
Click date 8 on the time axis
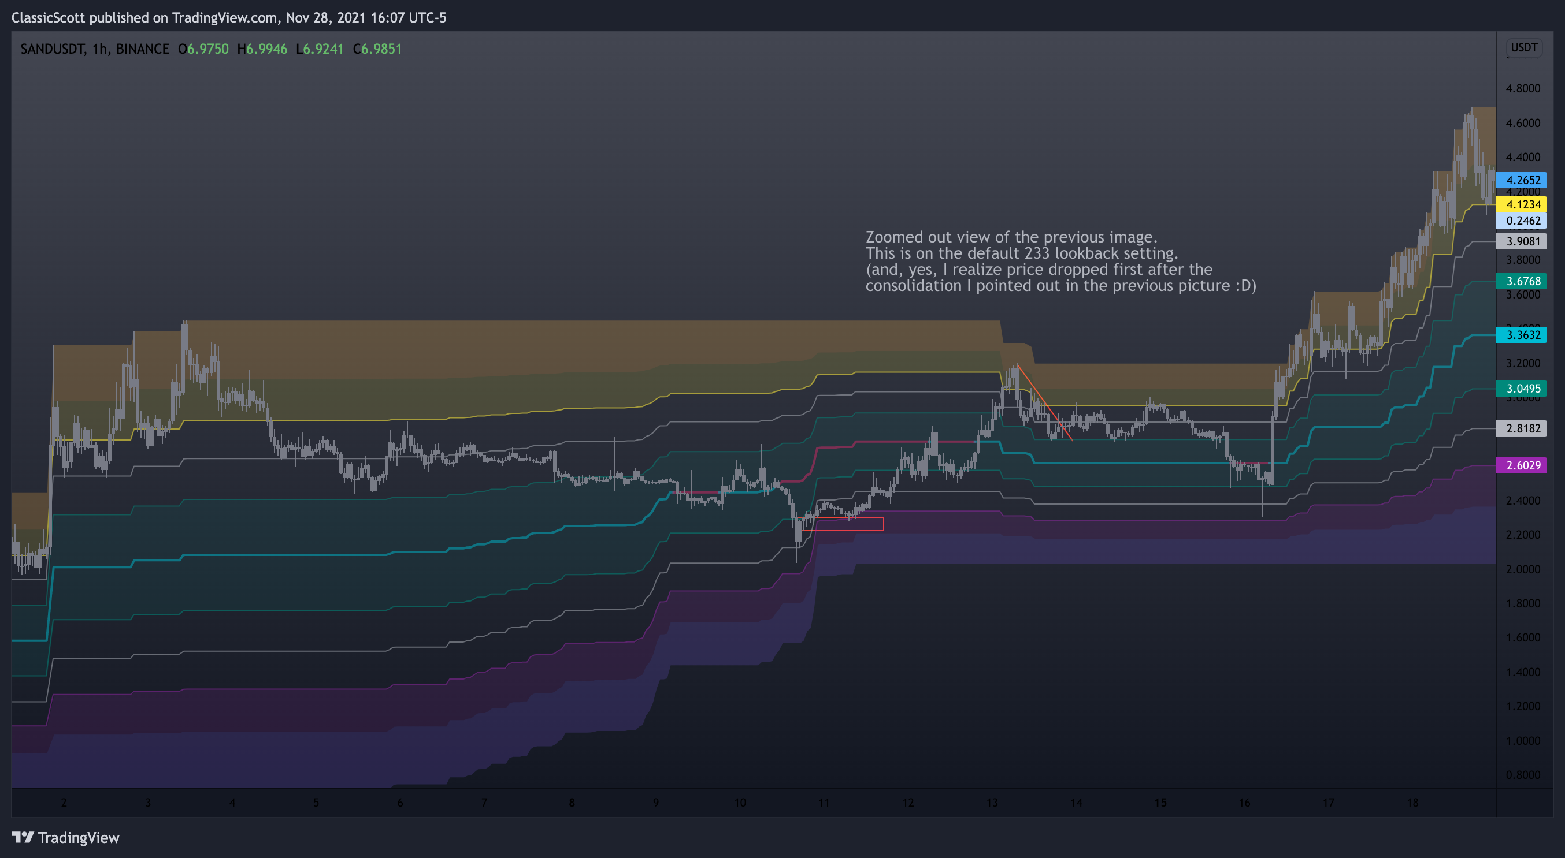point(572,802)
